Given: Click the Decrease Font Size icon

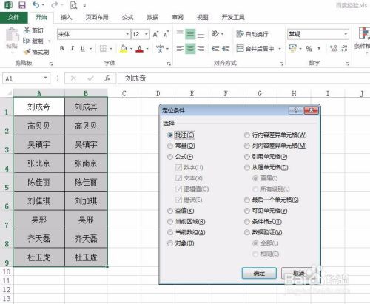Looking at the screenshot, I should point(166,34).
